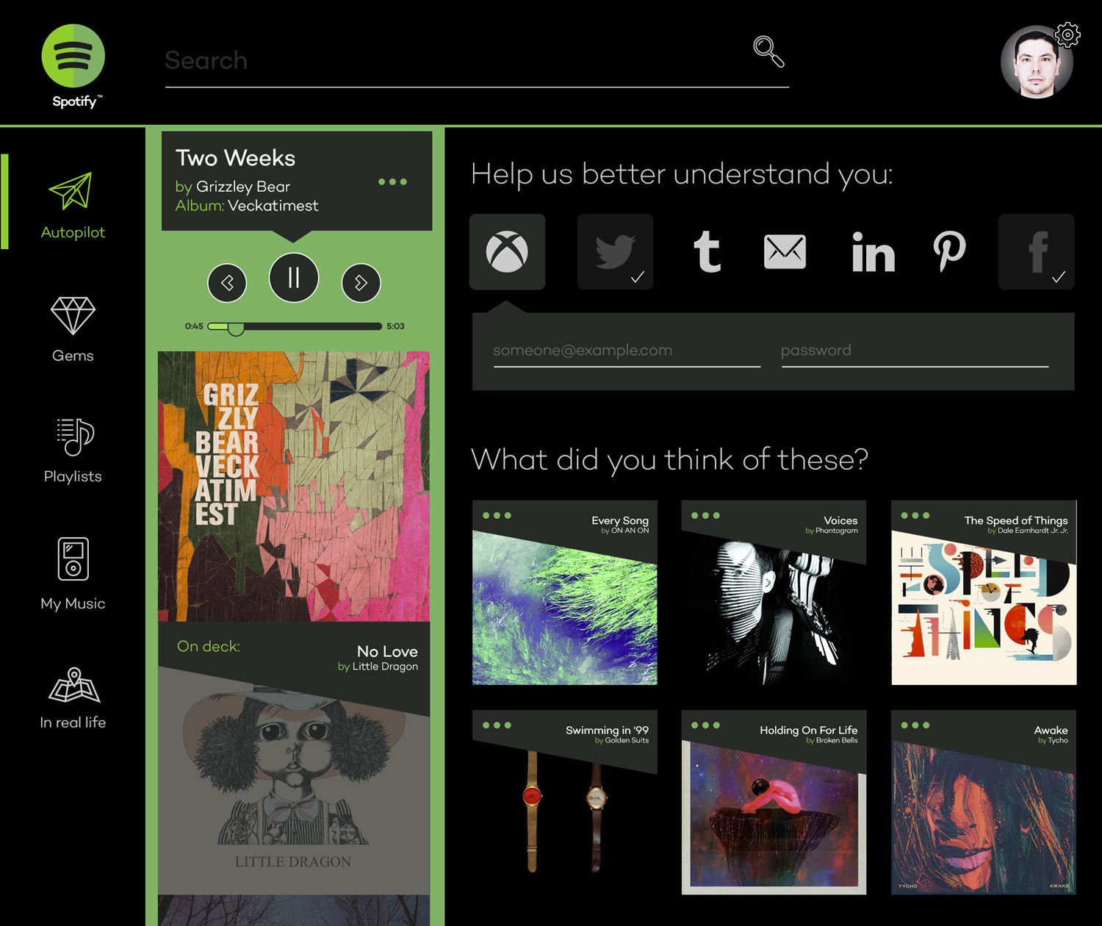1102x926 pixels.
Task: Open options dots for Two Weeks
Action: (x=392, y=182)
